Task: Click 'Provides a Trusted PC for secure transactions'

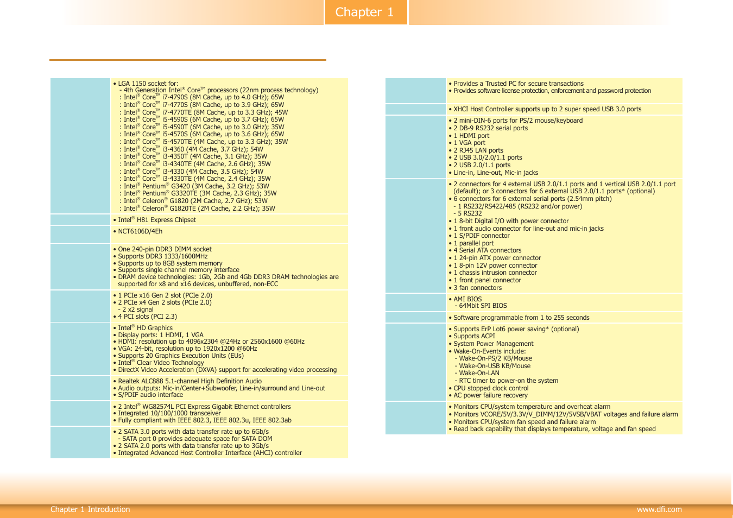Action: [x=516, y=84]
